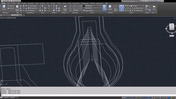Expand the Modeling panel
This screenshot has width=176, height=99.
(5, 13)
